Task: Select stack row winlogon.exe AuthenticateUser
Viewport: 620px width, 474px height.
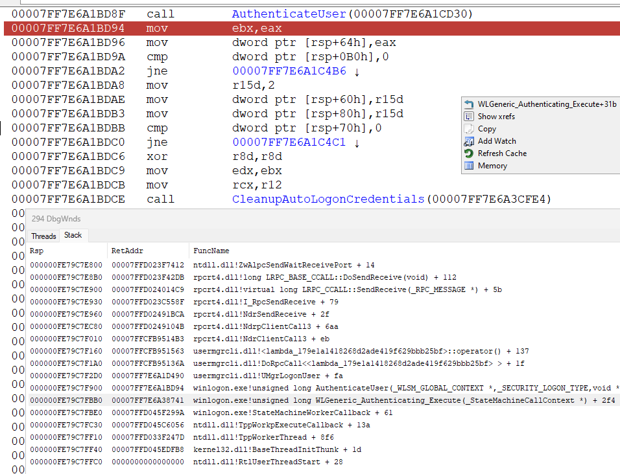Action: 324,388
